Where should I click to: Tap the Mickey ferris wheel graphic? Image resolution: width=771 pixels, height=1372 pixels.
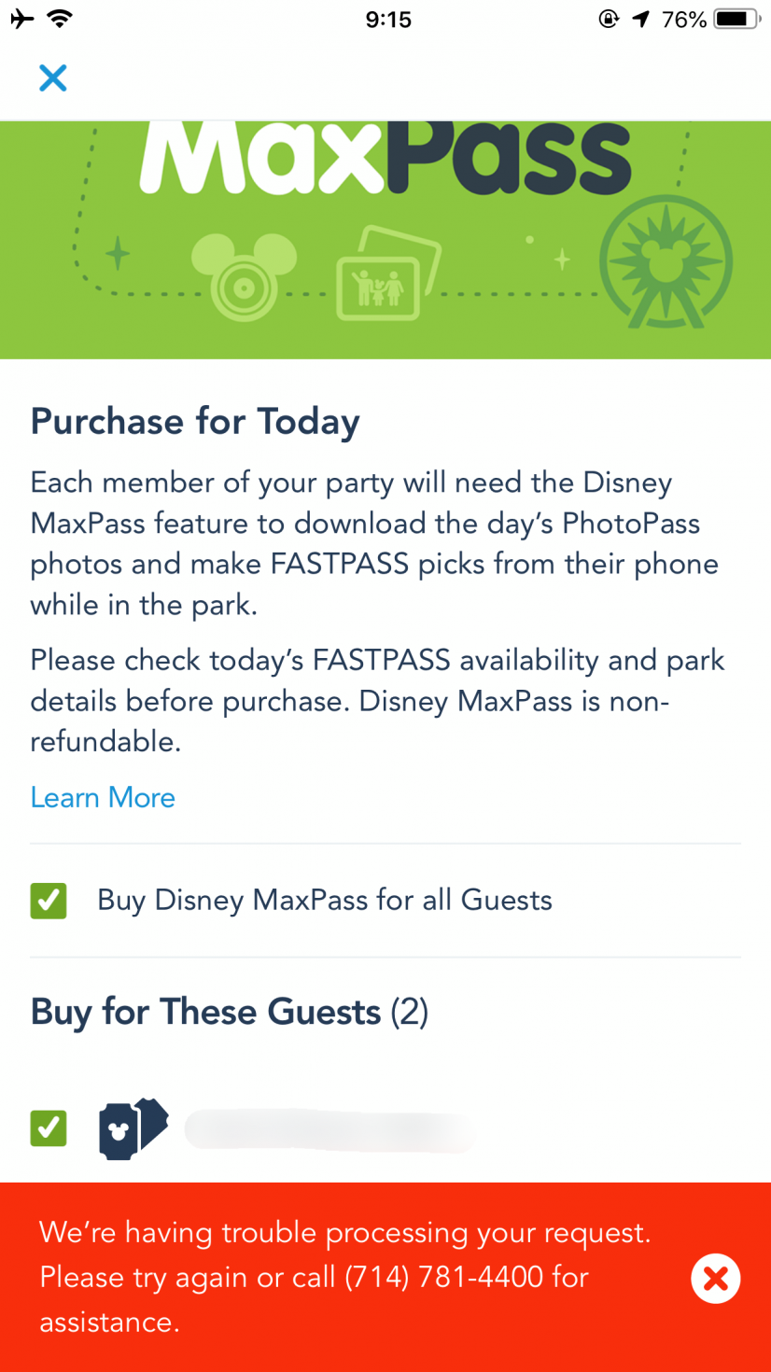pyautogui.click(x=666, y=260)
